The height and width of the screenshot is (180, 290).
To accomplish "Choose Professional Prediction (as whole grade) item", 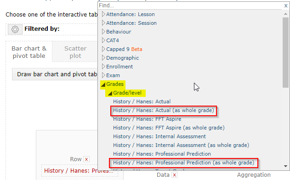I will (x=183, y=163).
